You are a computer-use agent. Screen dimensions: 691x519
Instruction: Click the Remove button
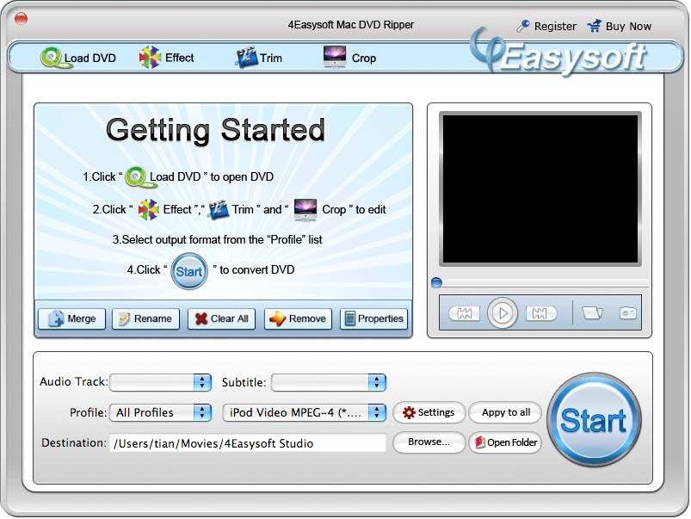[298, 318]
